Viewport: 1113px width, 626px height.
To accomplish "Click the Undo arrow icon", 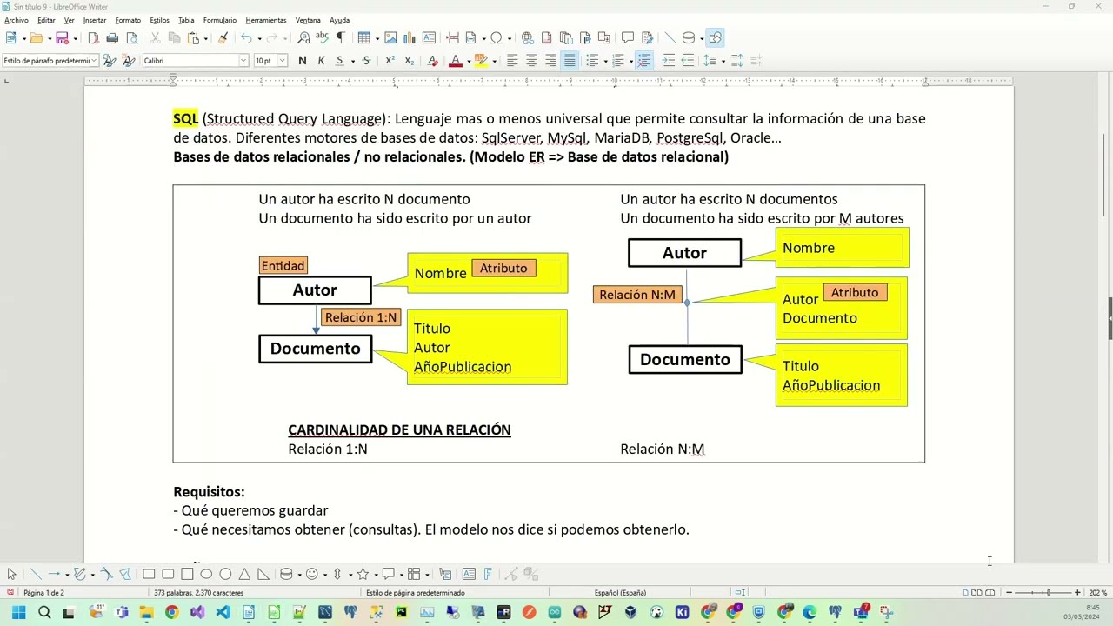I will [246, 38].
